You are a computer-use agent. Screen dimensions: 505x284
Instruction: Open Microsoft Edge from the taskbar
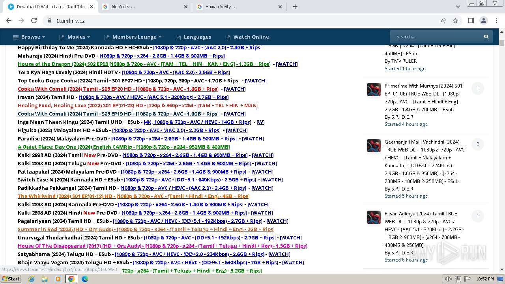coord(85,279)
